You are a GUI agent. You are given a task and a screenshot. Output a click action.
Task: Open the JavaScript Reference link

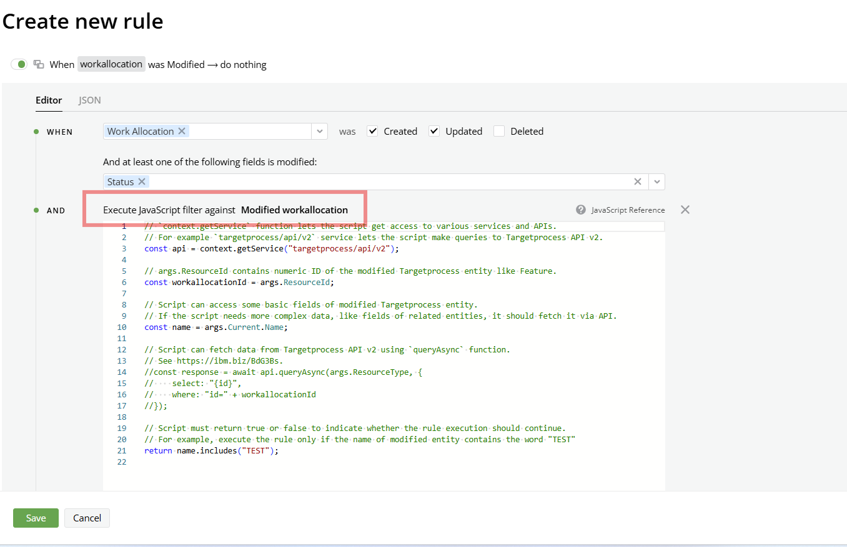(x=628, y=210)
